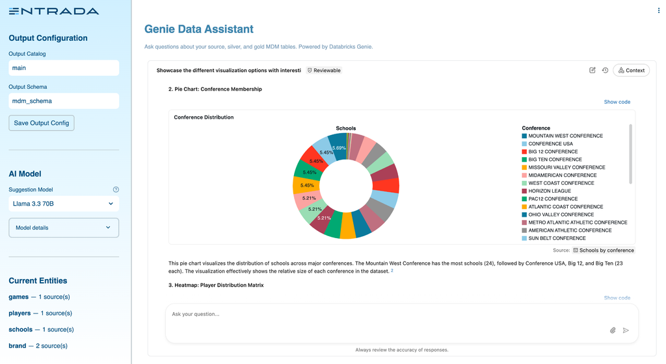
Task: Edit the Output Schema field
Action: (x=64, y=101)
